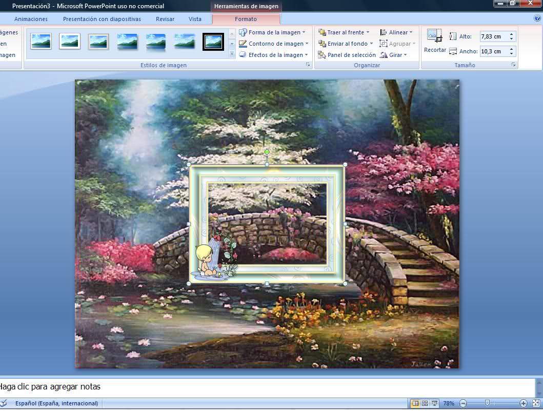
Task: Click the 78% zoom level button
Action: 449,403
